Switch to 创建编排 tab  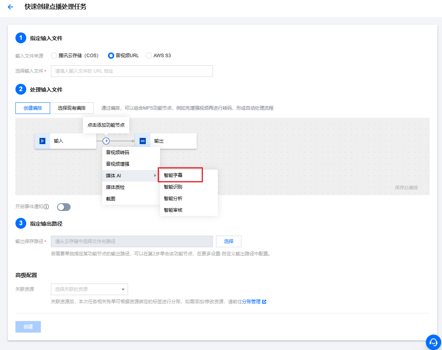tap(33, 108)
